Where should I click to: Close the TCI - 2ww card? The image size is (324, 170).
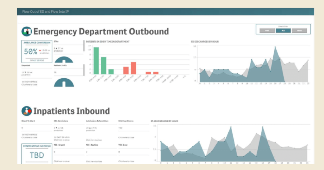pos(126,161)
